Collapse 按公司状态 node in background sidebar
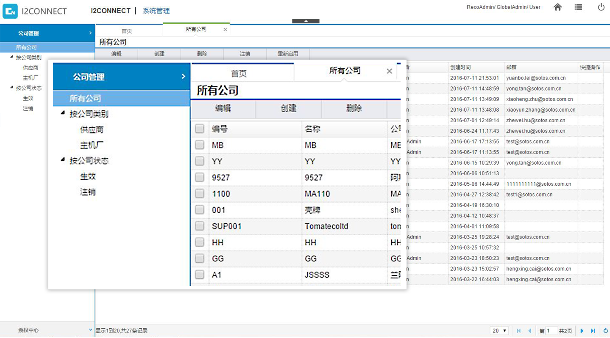 point(11,88)
